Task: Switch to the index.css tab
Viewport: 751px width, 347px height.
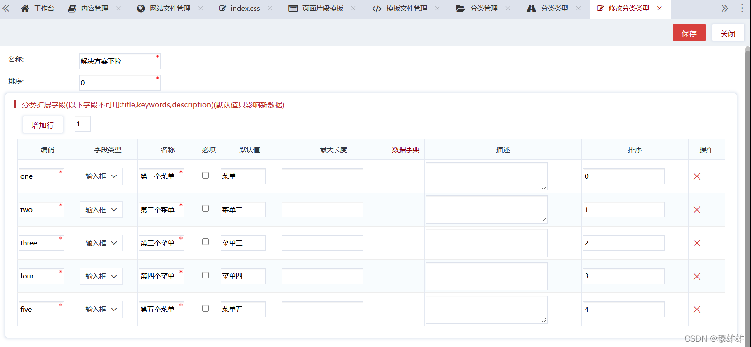Action: click(x=240, y=9)
